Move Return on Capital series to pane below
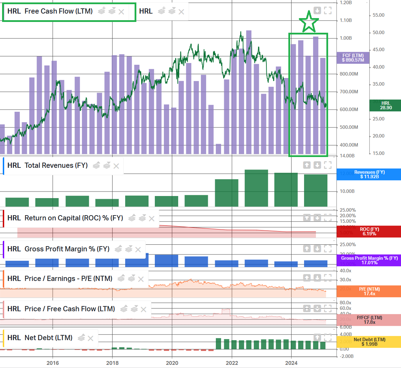Screen dimensions: 401x368 [x=143, y=218]
